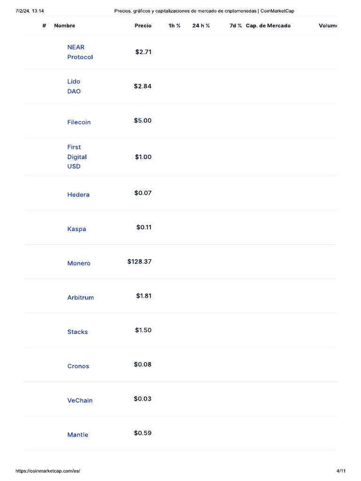Open First Digital USD details
The height and width of the screenshot is (481, 361).
77,157
